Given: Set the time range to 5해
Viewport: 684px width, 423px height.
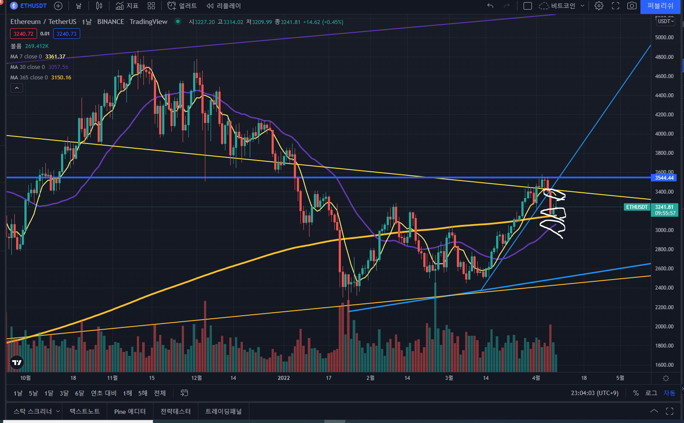Looking at the screenshot, I should tap(143, 393).
